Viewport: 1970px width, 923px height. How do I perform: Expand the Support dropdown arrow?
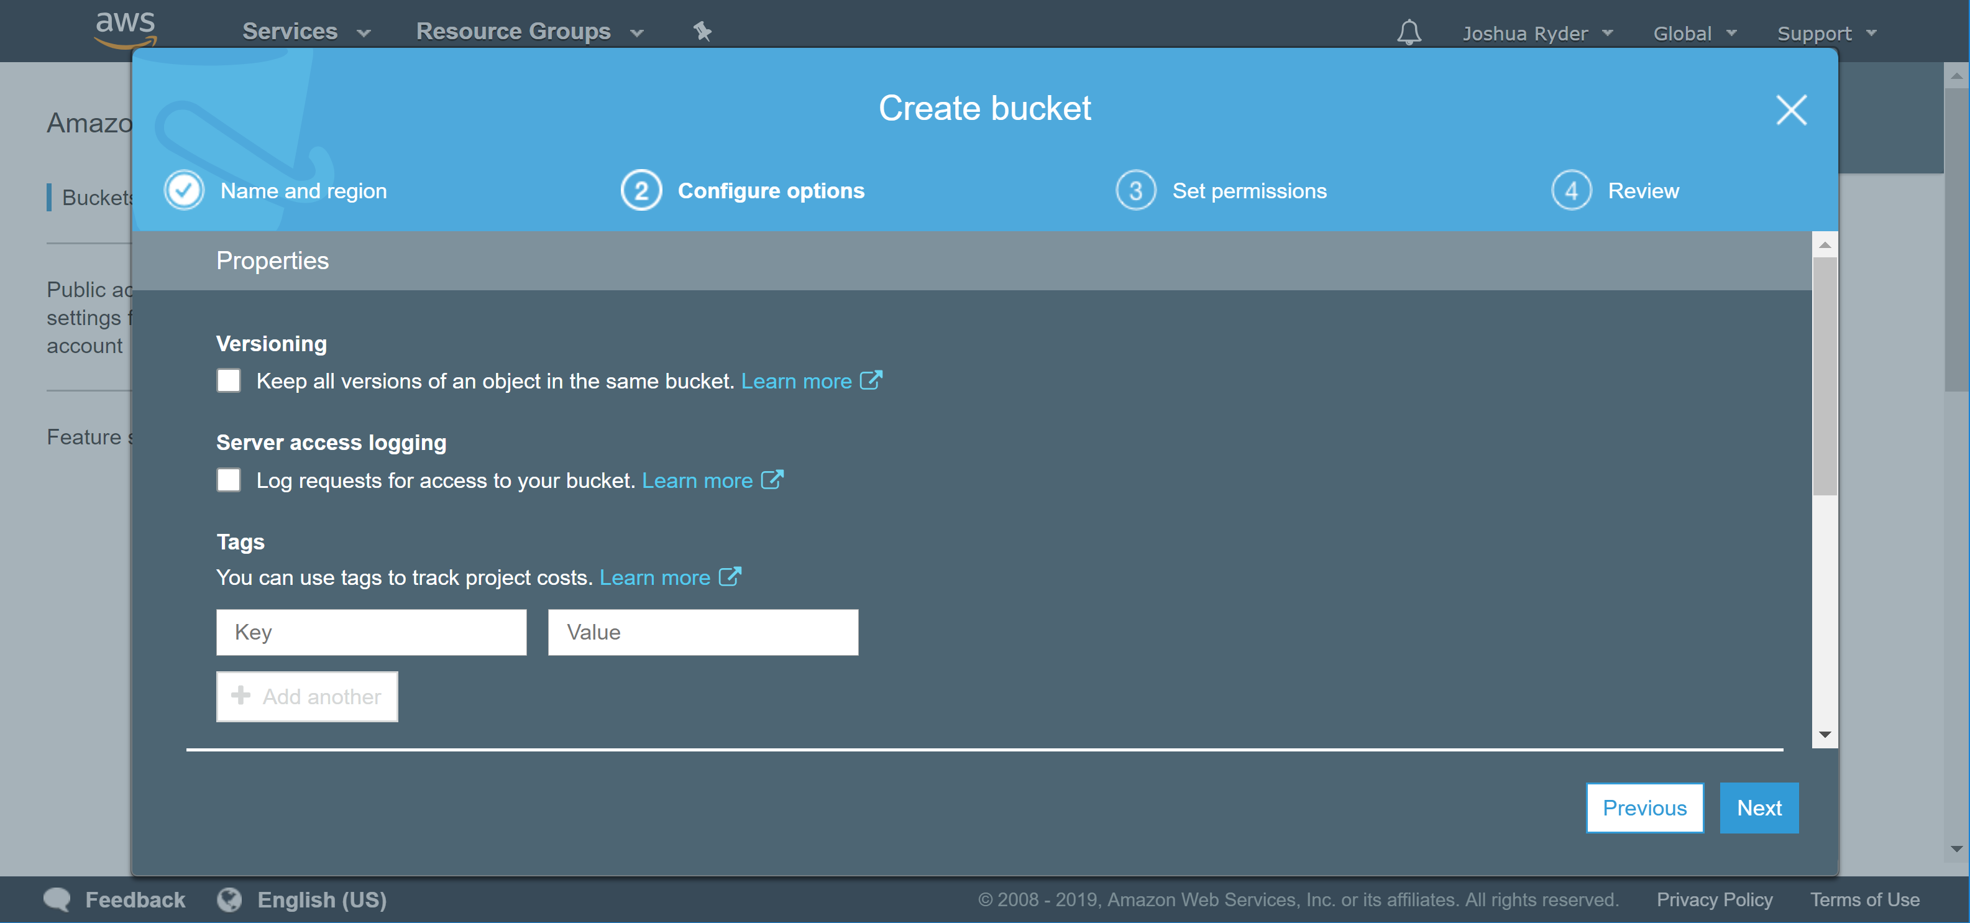click(1871, 33)
